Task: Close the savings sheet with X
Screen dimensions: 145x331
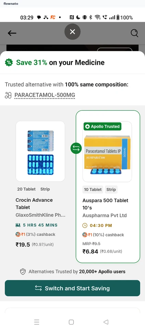Action: [x=72, y=32]
